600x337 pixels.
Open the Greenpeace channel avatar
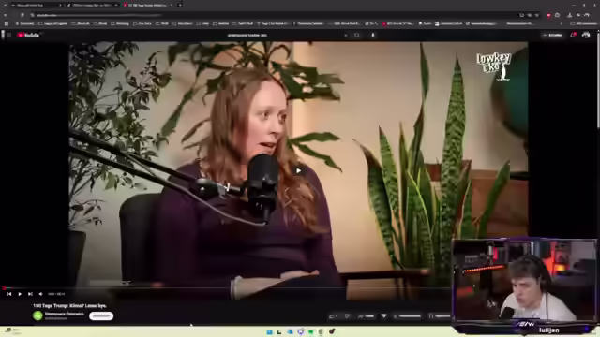pyautogui.click(x=37, y=315)
